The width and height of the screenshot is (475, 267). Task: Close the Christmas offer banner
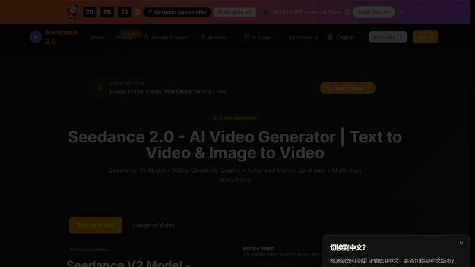coord(401,12)
